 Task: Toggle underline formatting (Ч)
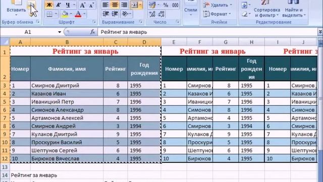[68, 5]
